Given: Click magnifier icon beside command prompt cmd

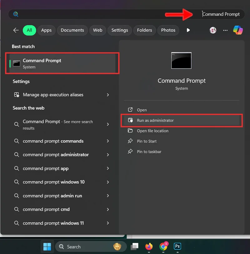Looking at the screenshot, I should point(17,209).
